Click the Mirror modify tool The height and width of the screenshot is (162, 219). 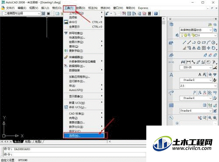(x=194, y=48)
